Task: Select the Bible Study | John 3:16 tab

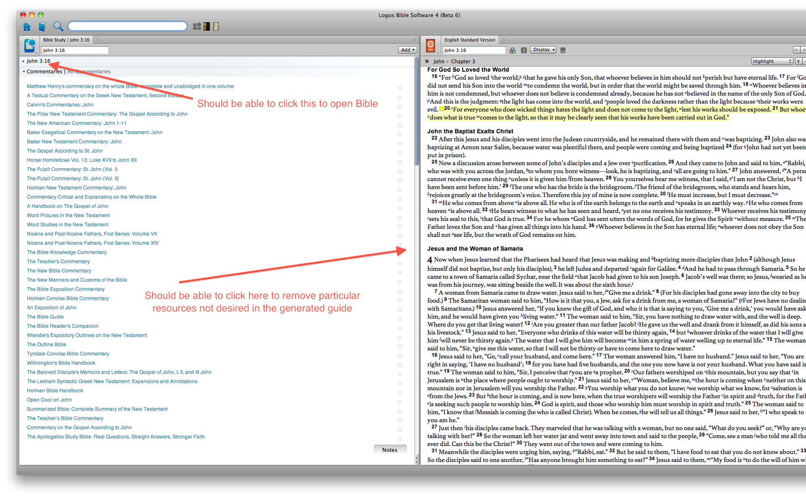Action: (x=66, y=40)
